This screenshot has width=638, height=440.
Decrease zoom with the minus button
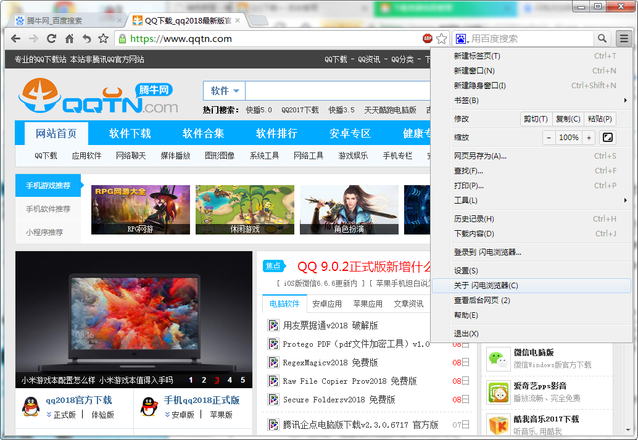tap(549, 138)
